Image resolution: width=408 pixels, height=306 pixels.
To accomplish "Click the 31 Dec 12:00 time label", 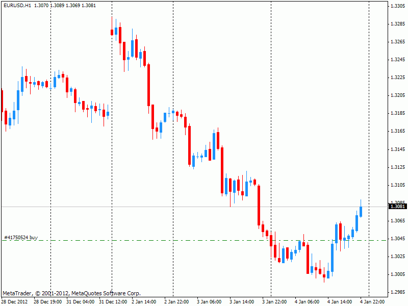I will coord(113,302).
